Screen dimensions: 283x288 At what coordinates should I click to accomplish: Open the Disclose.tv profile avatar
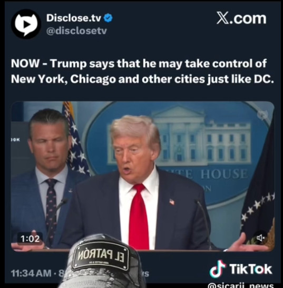tap(26, 24)
